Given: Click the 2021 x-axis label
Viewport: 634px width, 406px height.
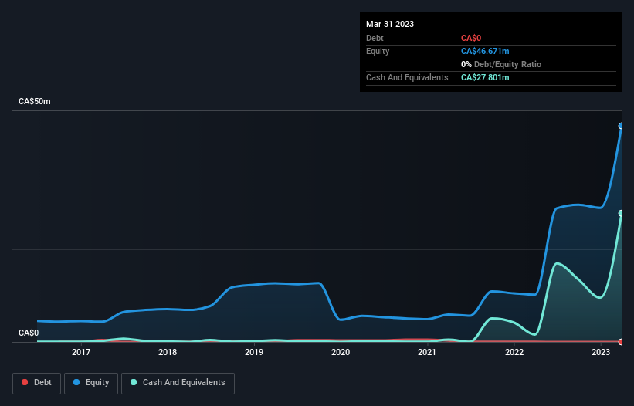Looking at the screenshot, I should pyautogui.click(x=427, y=352).
